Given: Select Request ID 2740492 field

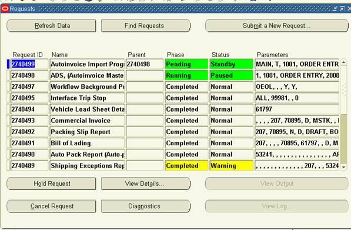Looking at the screenshot, I should click(29, 132).
